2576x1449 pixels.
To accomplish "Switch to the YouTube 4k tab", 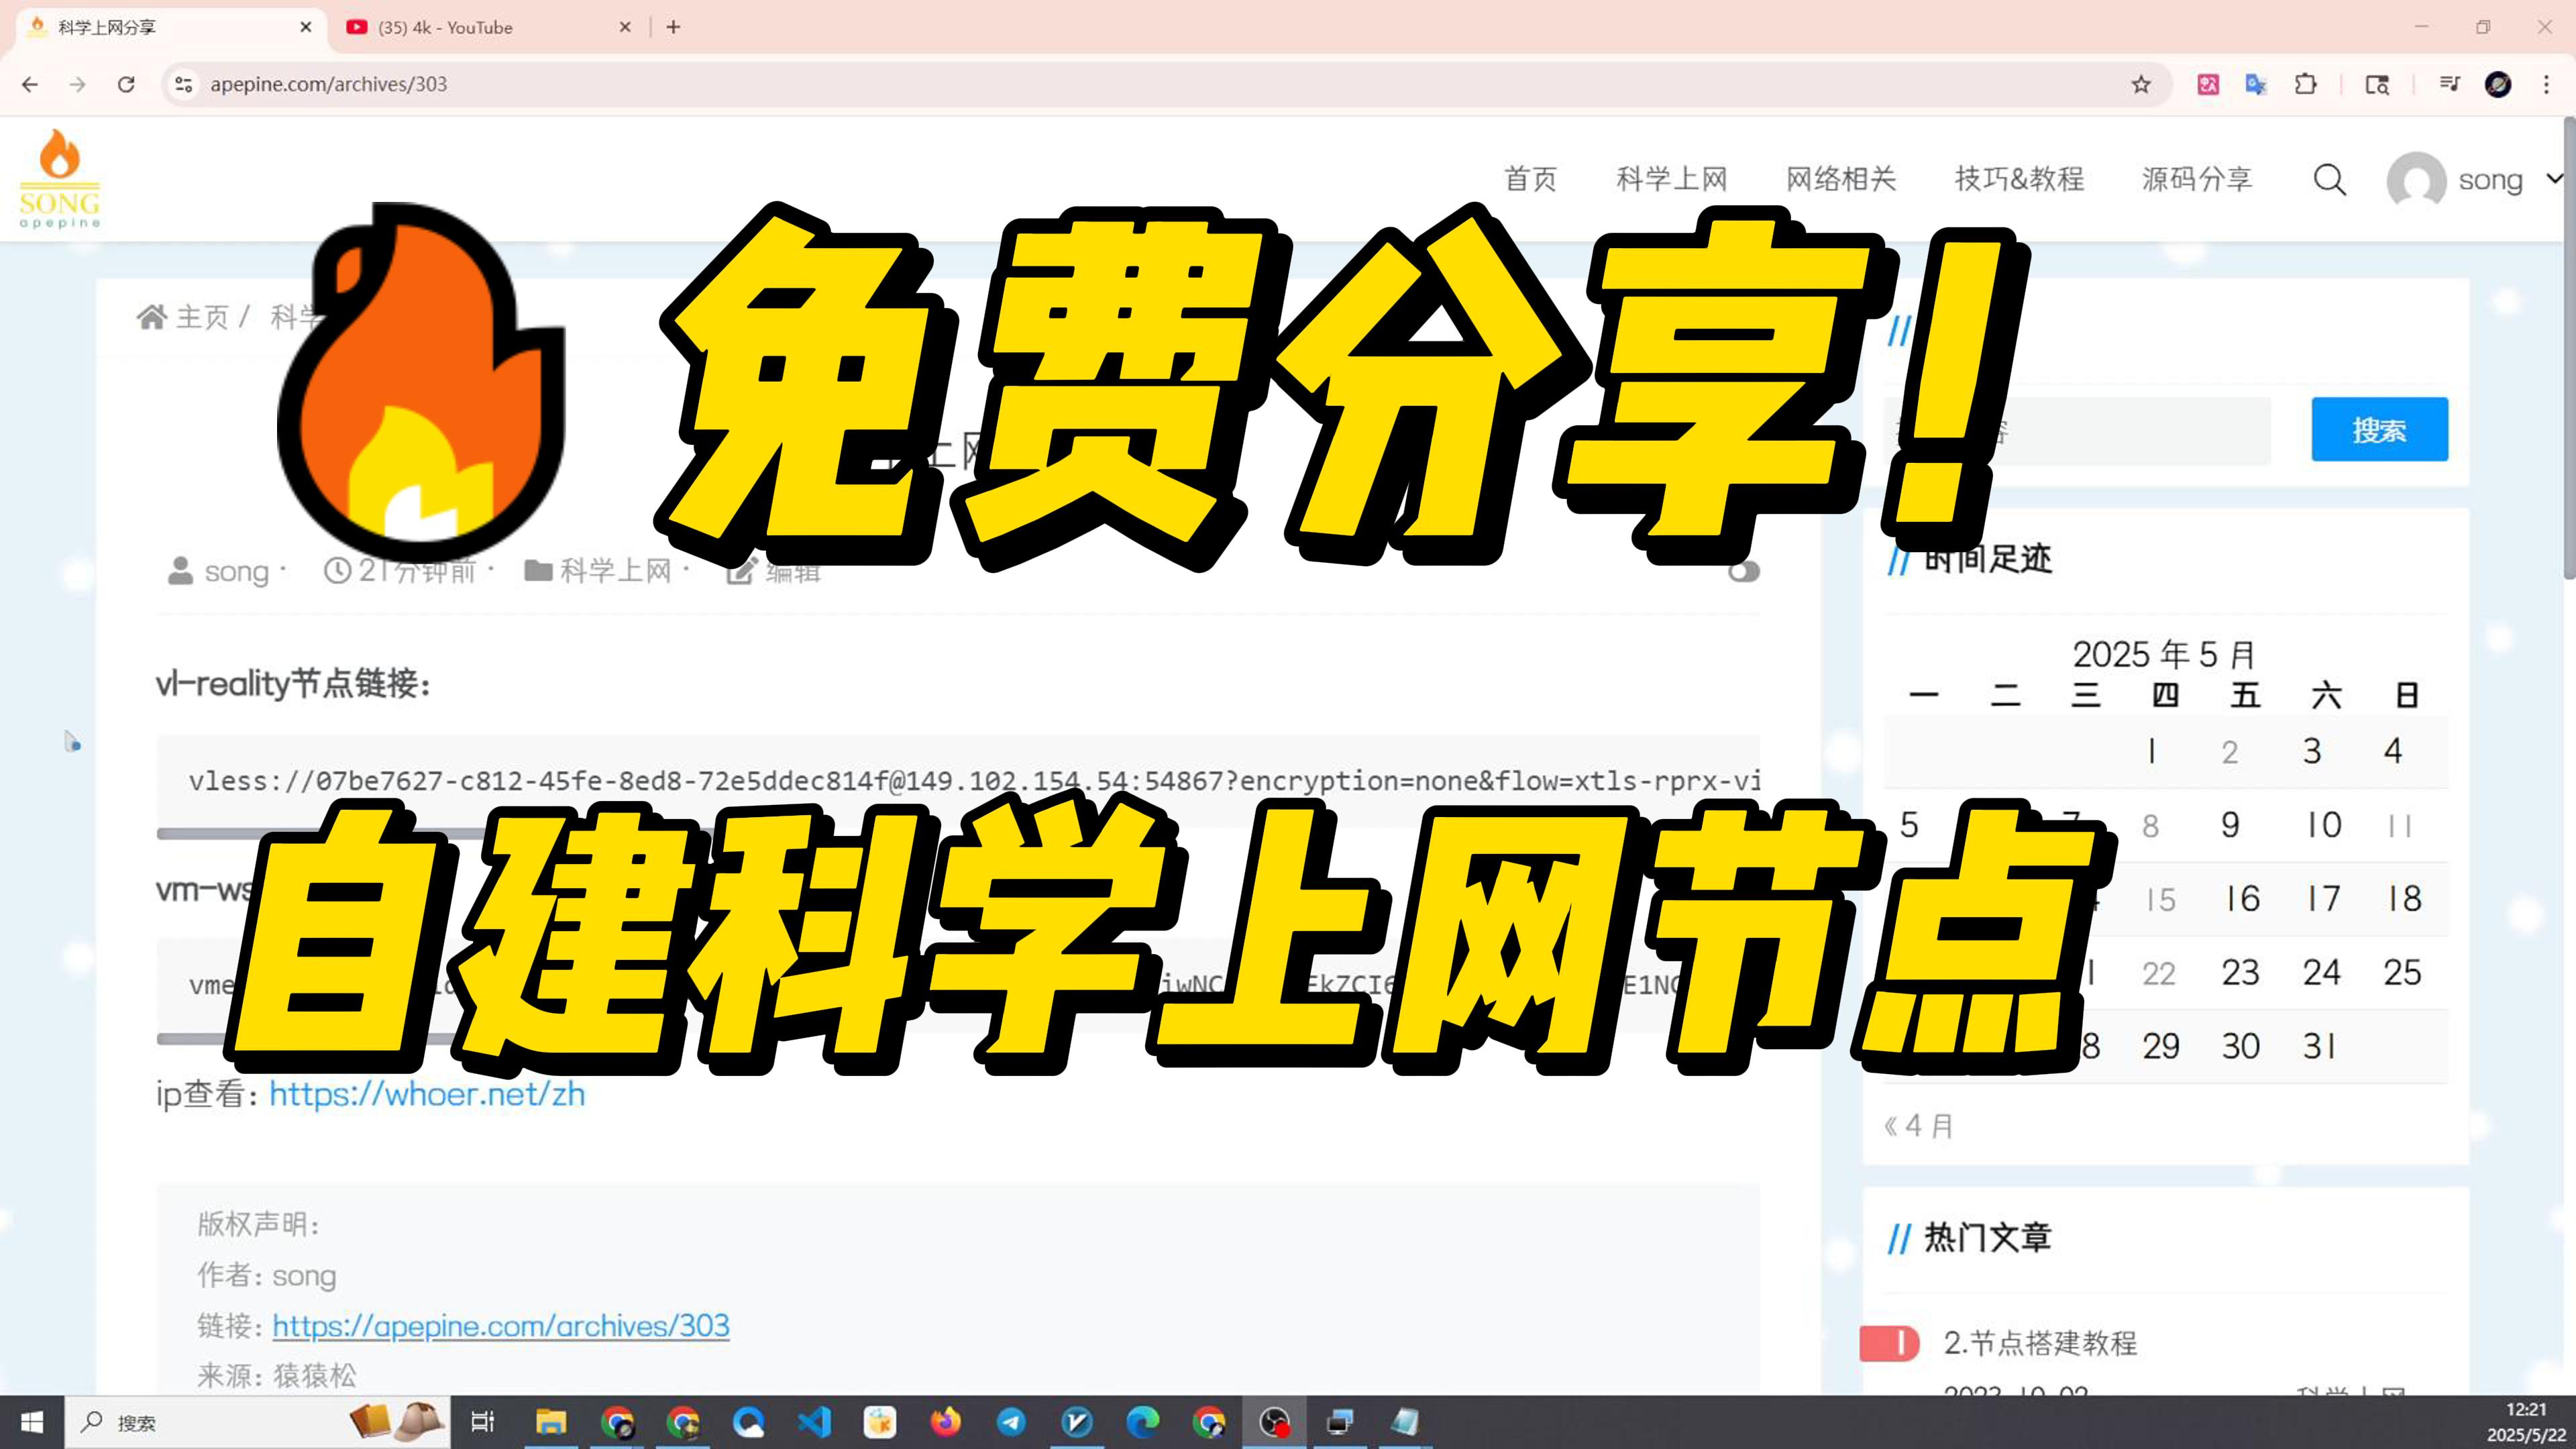I will (x=446, y=27).
